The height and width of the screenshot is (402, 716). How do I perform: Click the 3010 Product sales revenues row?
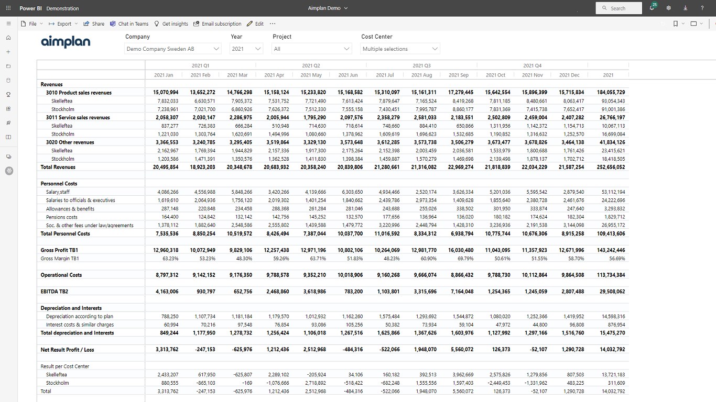[79, 93]
